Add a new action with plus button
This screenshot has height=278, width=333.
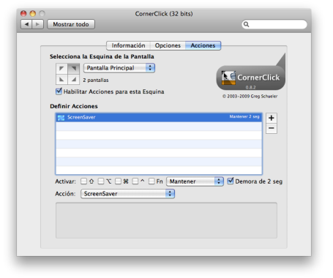pyautogui.click(x=272, y=118)
